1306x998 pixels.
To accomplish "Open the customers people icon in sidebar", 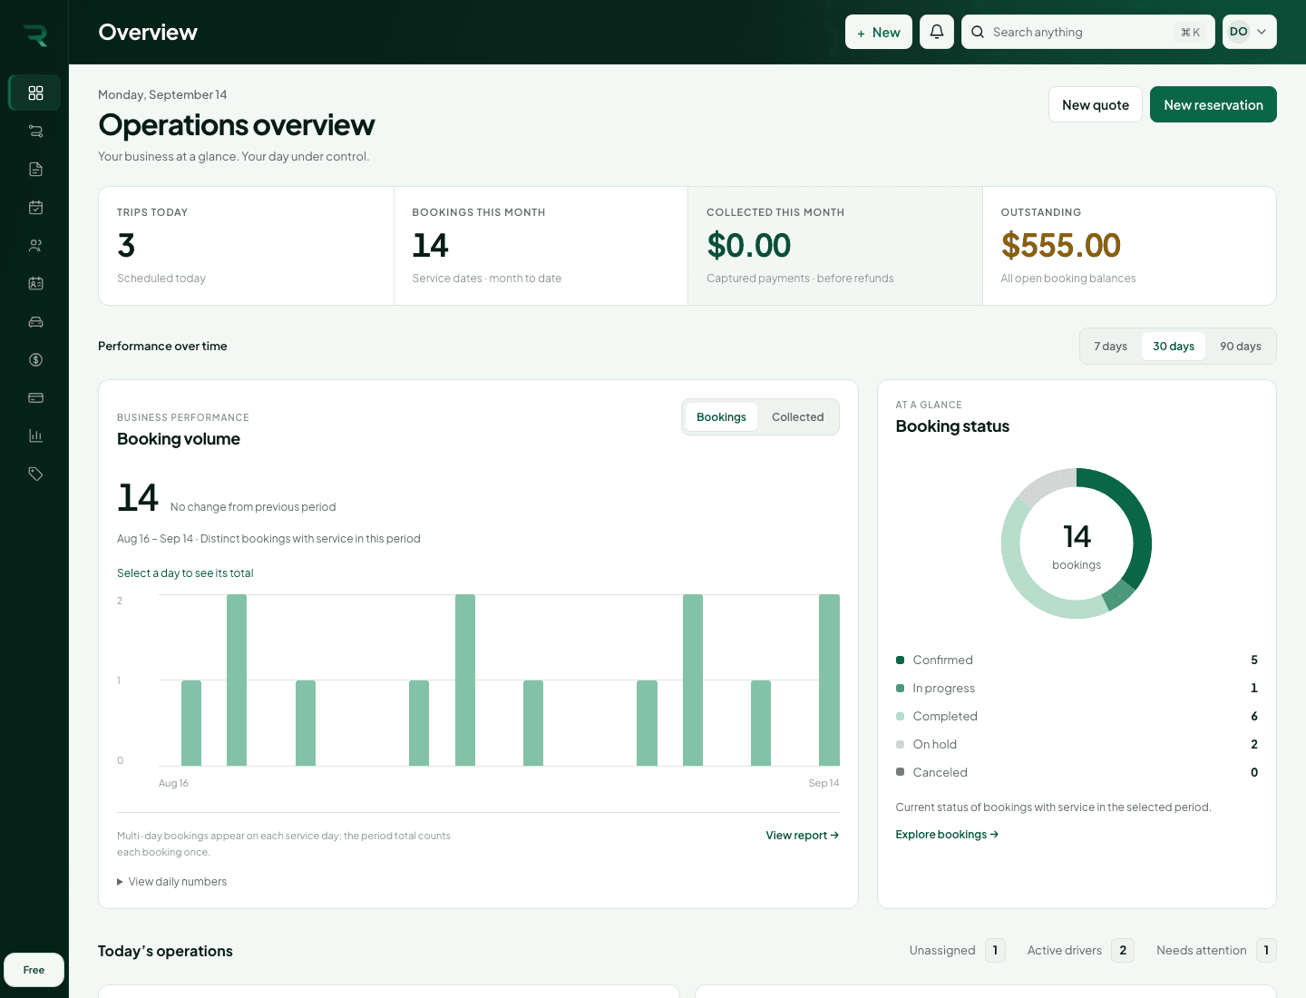I will [x=35, y=245].
